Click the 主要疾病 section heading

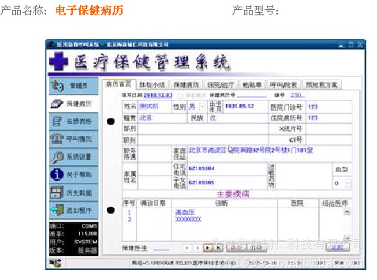click(x=233, y=194)
